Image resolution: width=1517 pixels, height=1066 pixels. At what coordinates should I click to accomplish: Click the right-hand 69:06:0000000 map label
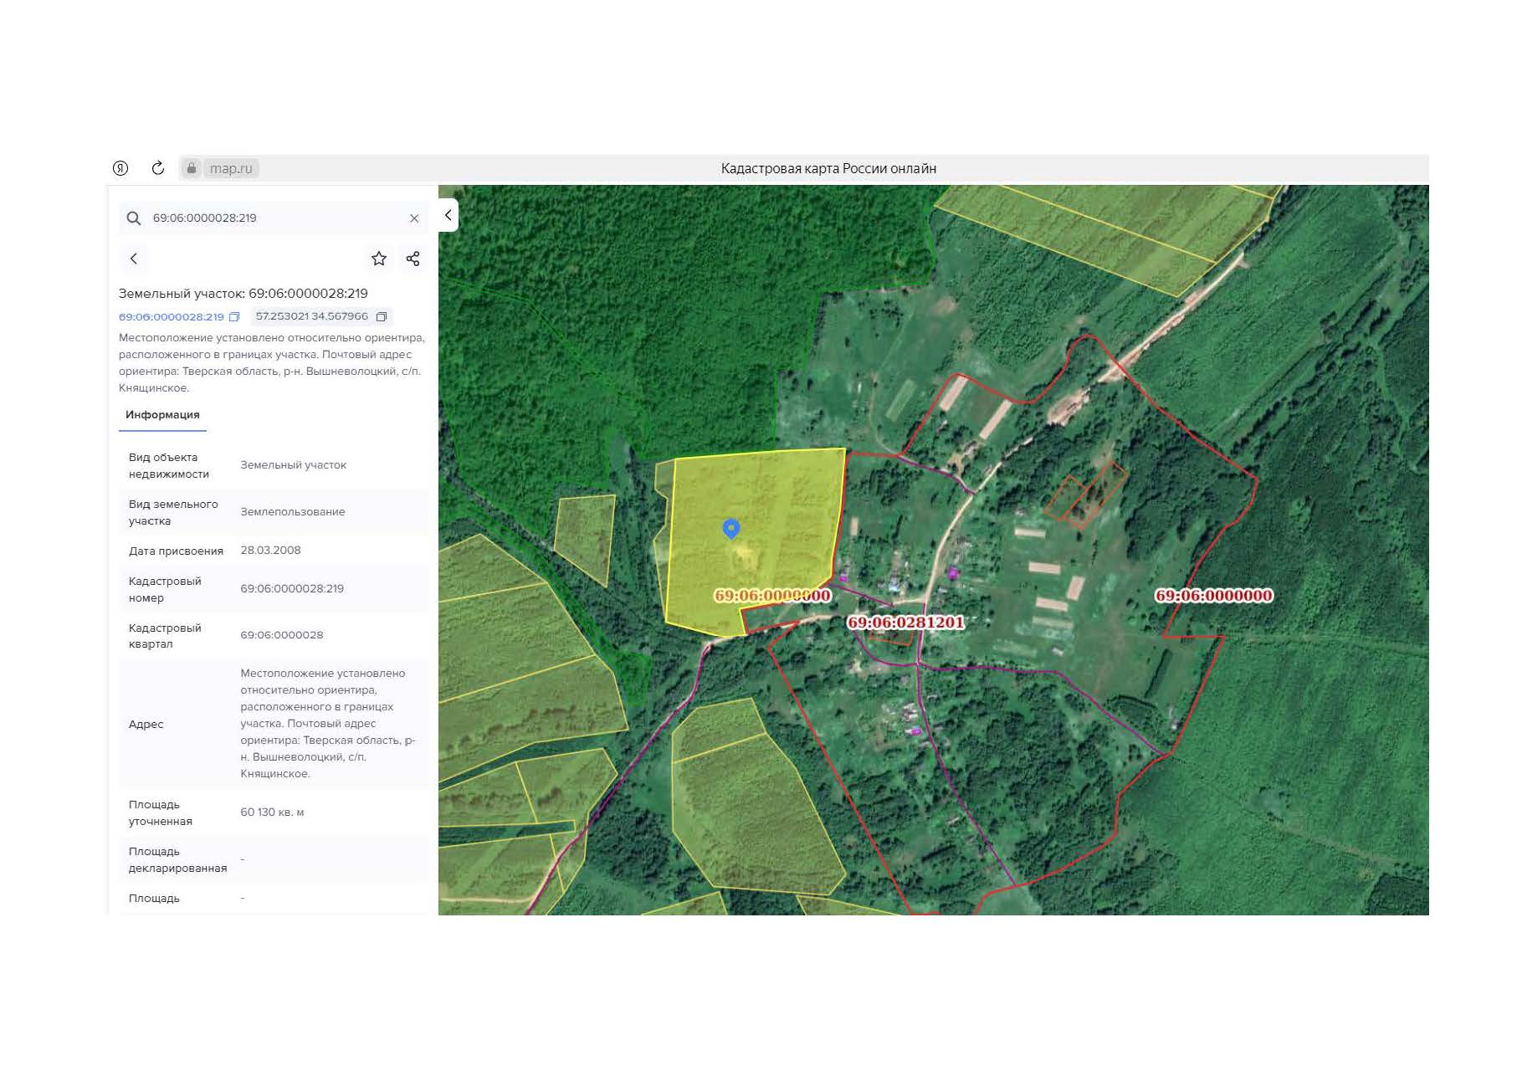1214,596
